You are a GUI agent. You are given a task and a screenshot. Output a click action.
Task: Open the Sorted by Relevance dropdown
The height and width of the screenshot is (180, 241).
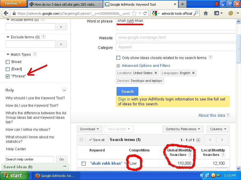click(x=183, y=129)
